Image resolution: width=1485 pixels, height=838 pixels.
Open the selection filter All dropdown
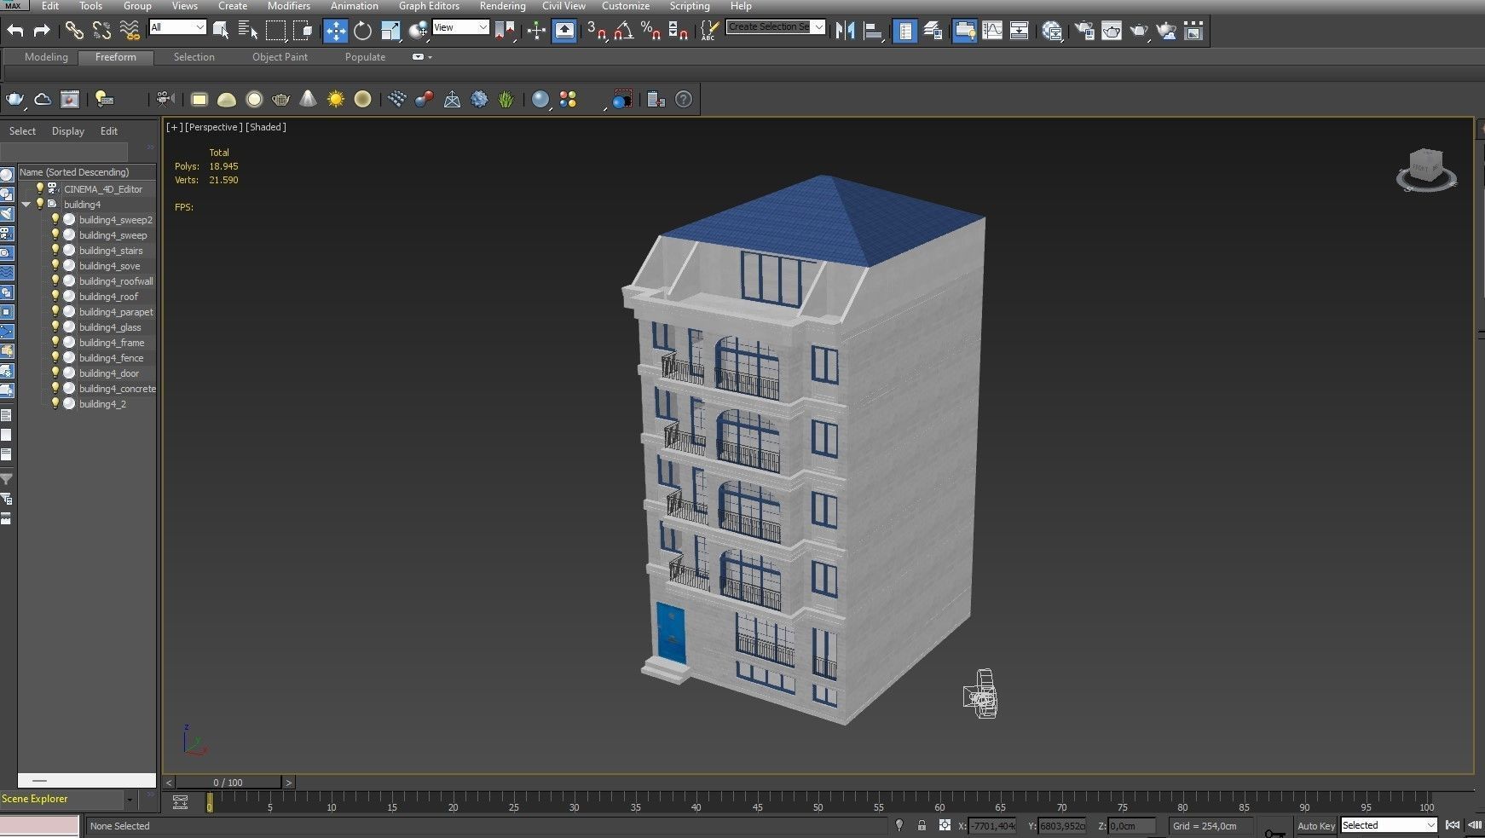[x=177, y=27]
